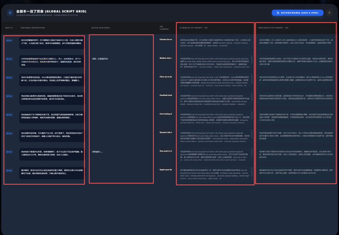Edit the I2V prompt box in EP1_S3 row
The image size is (339, 235).
point(296,80)
